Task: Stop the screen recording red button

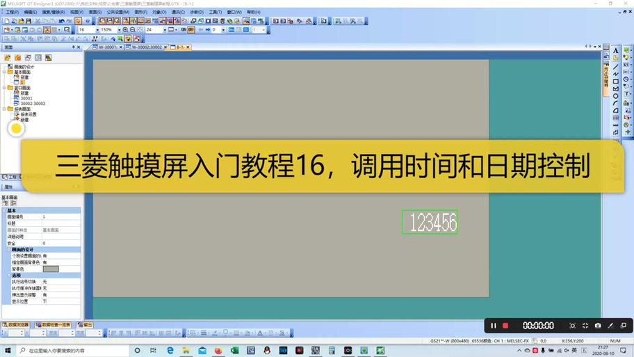Action: pos(505,326)
